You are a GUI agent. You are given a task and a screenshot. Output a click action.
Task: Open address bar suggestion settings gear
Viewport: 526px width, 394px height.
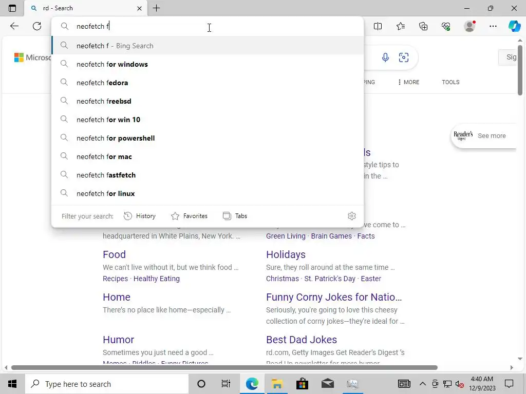coord(351,216)
